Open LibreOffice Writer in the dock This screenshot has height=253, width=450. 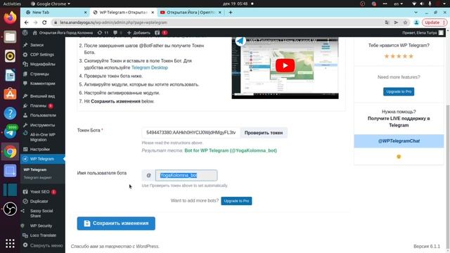coord(10,75)
